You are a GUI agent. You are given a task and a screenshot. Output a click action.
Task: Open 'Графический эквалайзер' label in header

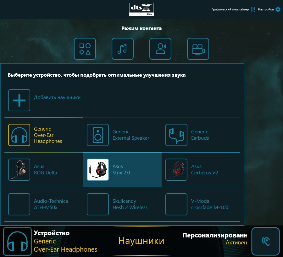[x=230, y=9]
